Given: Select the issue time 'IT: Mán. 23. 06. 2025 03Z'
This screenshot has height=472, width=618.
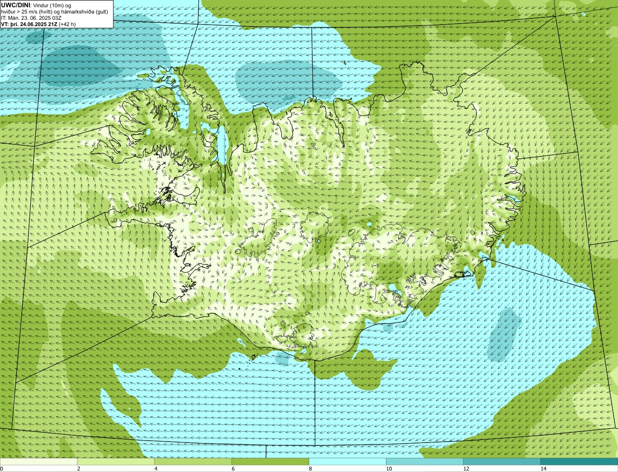Looking at the screenshot, I should 31,17.
